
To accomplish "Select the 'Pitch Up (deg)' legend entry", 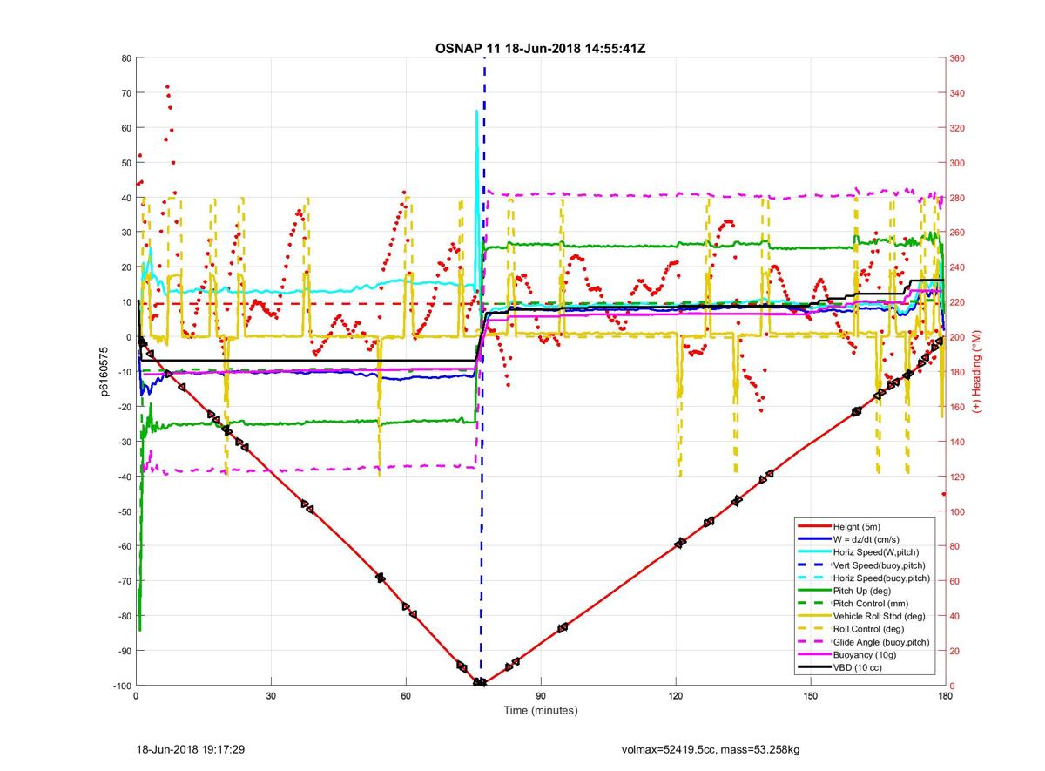I will 865,591.
